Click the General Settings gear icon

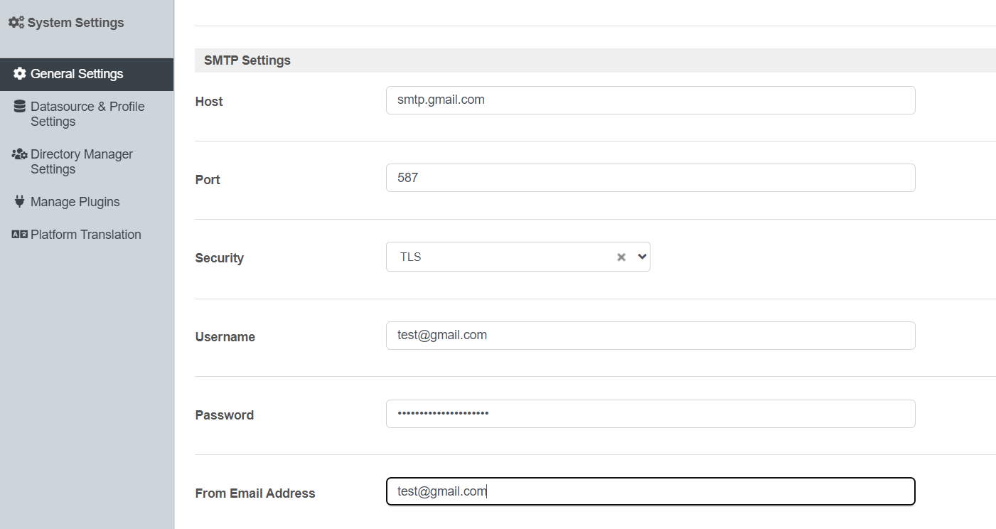(x=20, y=74)
